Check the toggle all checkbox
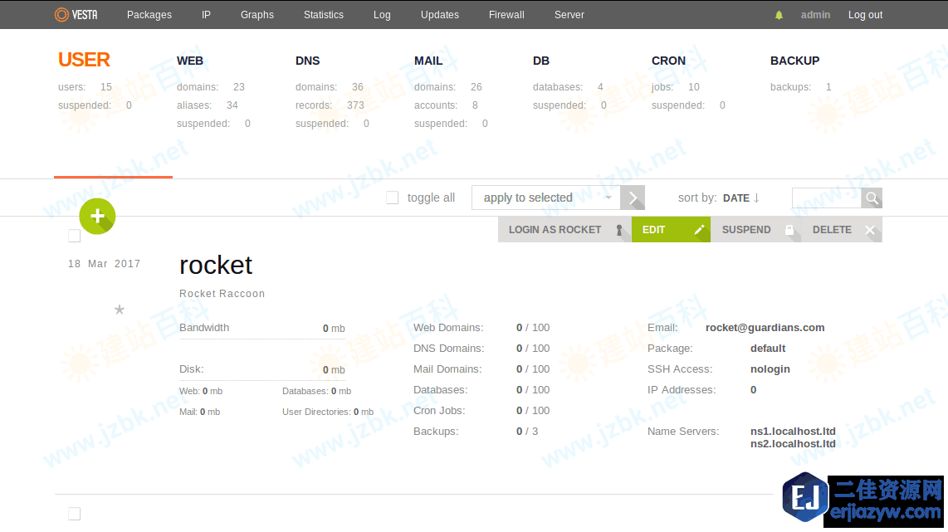 [x=393, y=198]
